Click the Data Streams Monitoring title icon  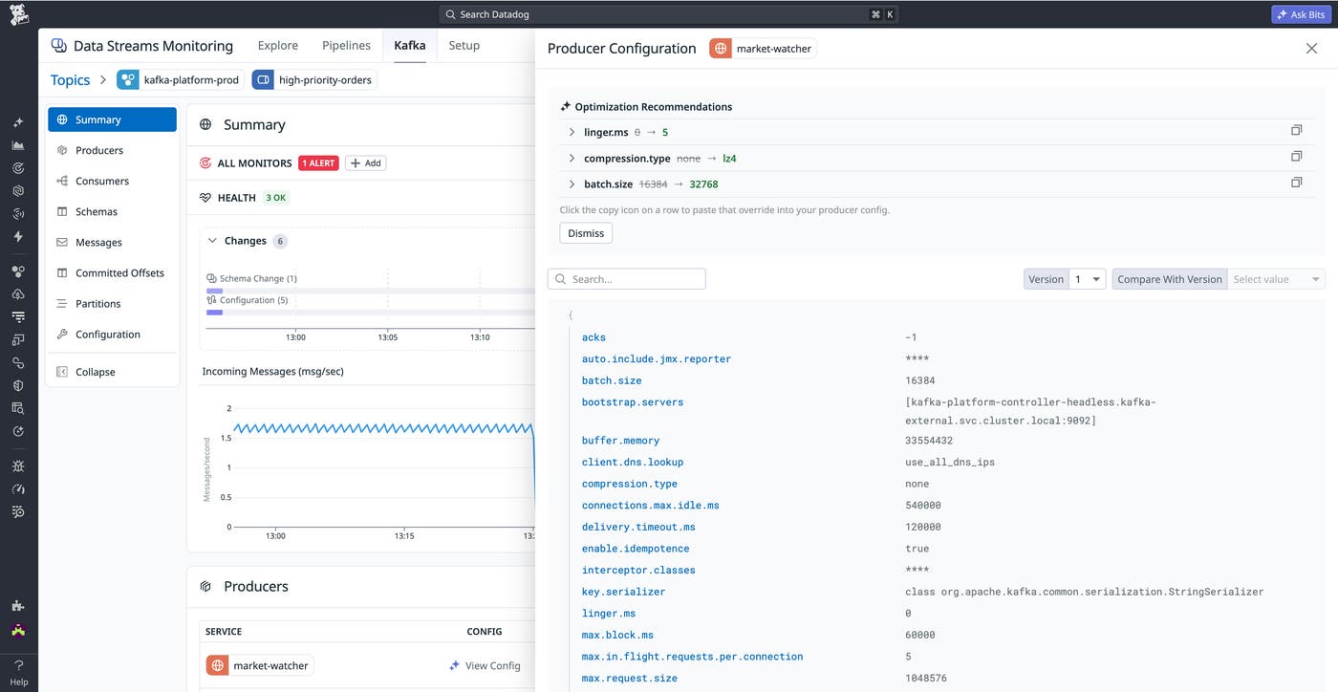pyautogui.click(x=59, y=46)
